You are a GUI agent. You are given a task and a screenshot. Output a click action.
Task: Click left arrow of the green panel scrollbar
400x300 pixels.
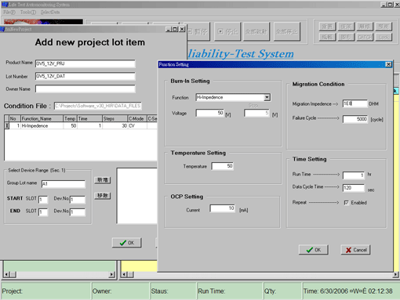pos(6,274)
